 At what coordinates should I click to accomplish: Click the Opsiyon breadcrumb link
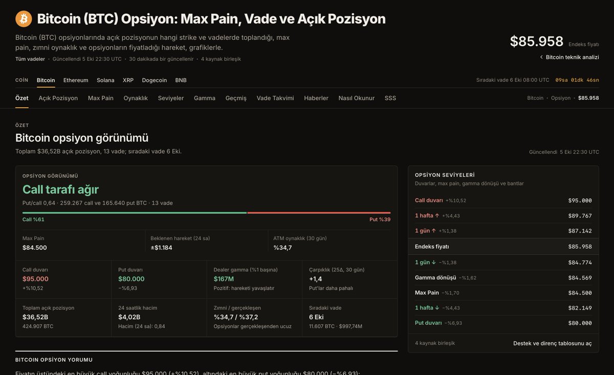coord(561,98)
